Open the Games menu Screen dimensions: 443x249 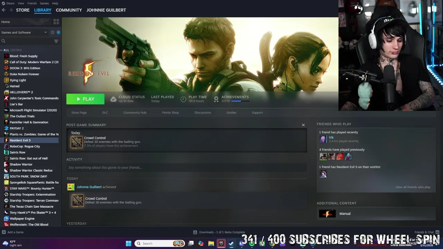(x=44, y=3)
